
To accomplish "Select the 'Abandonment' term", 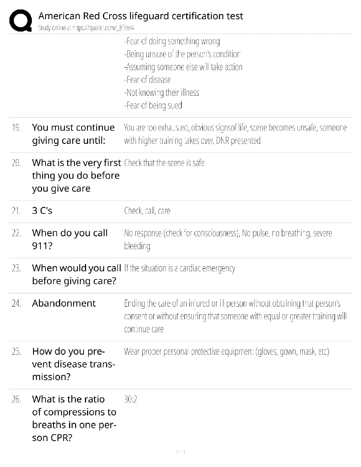I will [x=64, y=303].
